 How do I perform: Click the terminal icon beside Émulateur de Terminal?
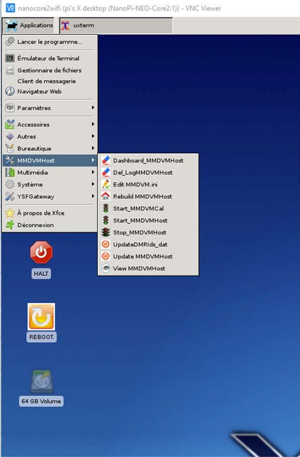point(10,59)
